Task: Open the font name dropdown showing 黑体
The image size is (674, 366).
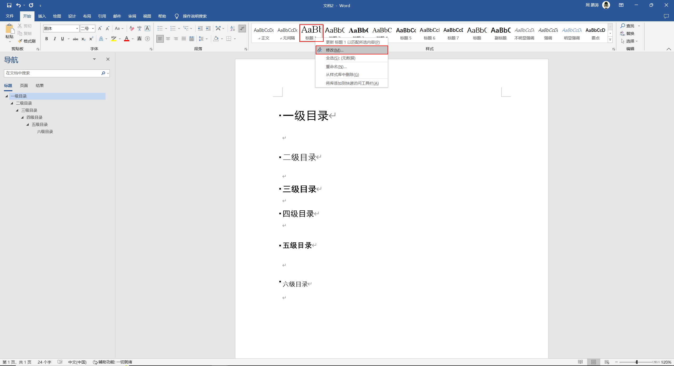Action: (77, 28)
